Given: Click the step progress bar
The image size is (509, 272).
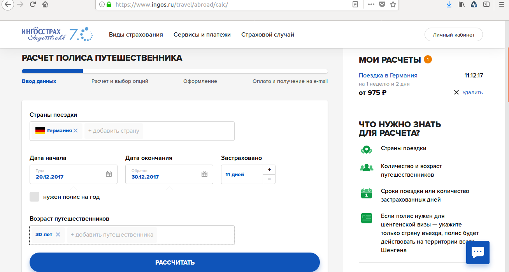Looking at the screenshot, I should pyautogui.click(x=175, y=71).
